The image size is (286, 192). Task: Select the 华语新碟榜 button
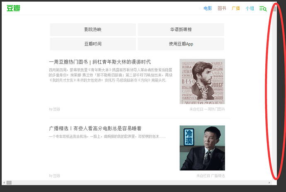click(181, 29)
